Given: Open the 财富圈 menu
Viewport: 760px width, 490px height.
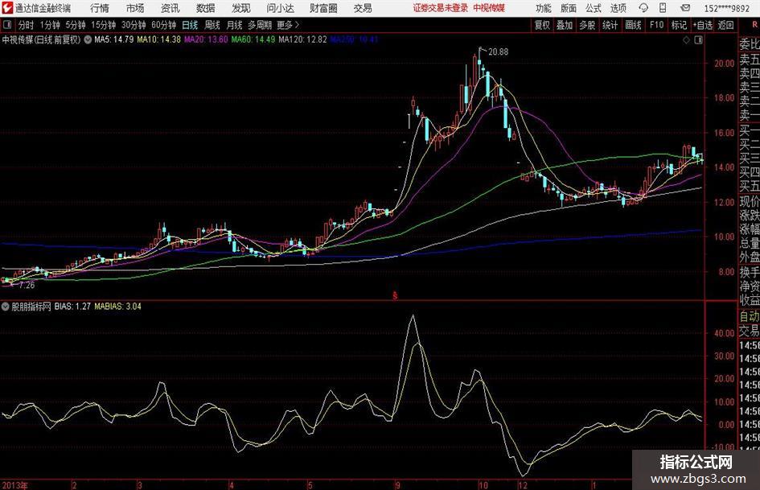Looking at the screenshot, I should pos(323,8).
